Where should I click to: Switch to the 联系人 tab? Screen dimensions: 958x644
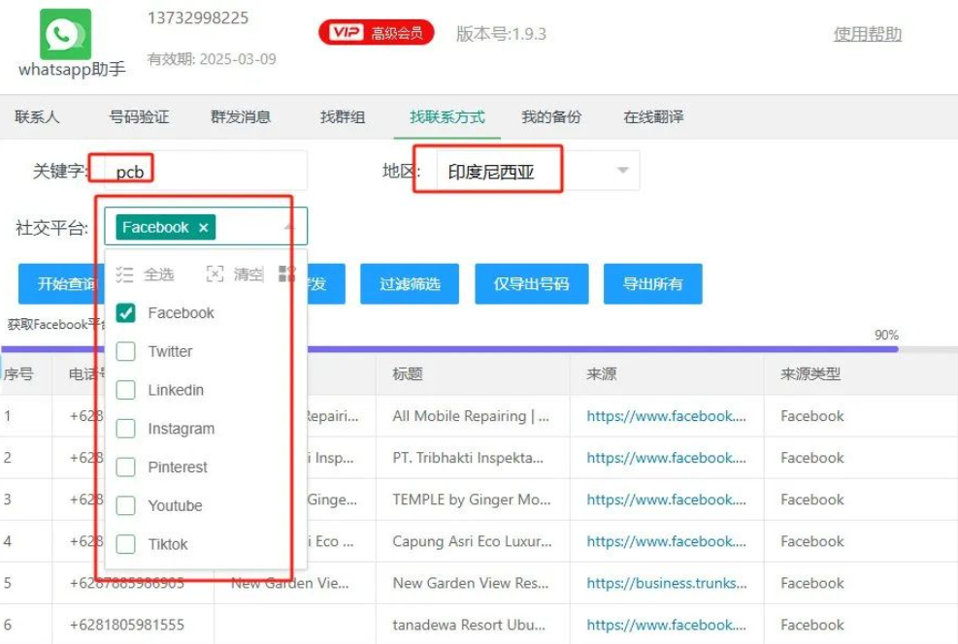point(37,116)
